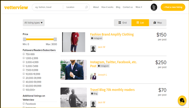Check the 5,000-7,499 followers box
The width and height of the screenshot is (189, 108).
pos(24,66)
